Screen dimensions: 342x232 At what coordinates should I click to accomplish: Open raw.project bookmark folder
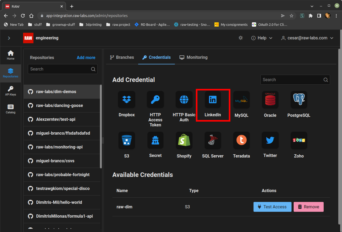click(x=118, y=24)
